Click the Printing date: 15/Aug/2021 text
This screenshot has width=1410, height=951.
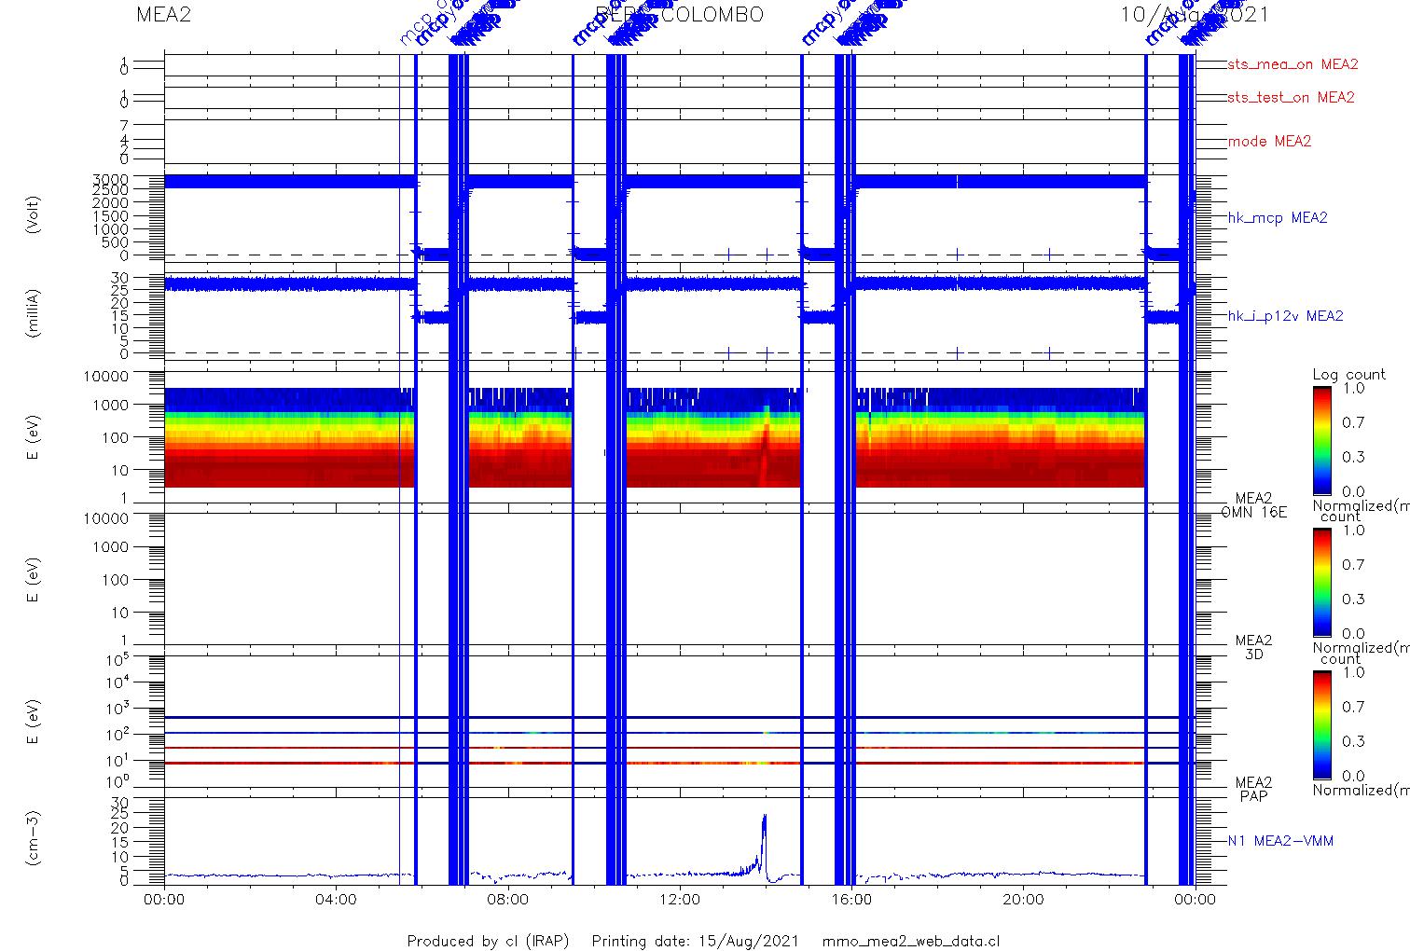click(x=696, y=941)
